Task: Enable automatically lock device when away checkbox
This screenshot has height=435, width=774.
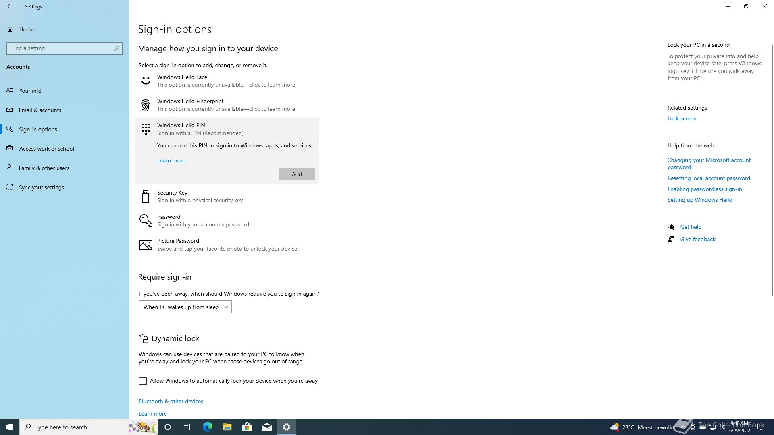Action: point(143,381)
